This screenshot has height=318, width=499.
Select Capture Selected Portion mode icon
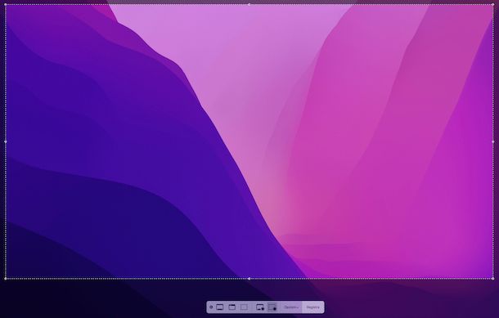tap(244, 307)
